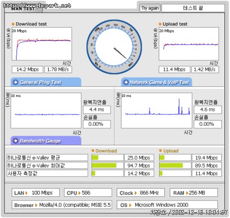Click the Download test speed graph

pyautogui.click(x=42, y=44)
